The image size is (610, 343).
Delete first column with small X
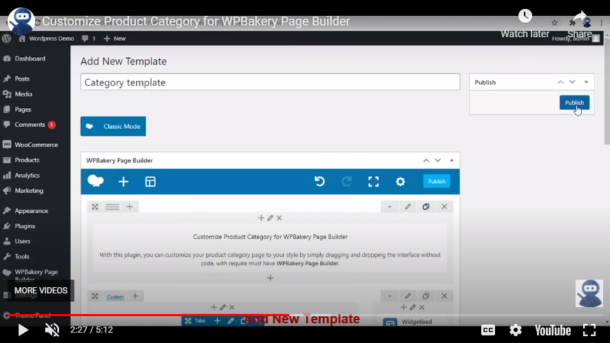[280, 218]
